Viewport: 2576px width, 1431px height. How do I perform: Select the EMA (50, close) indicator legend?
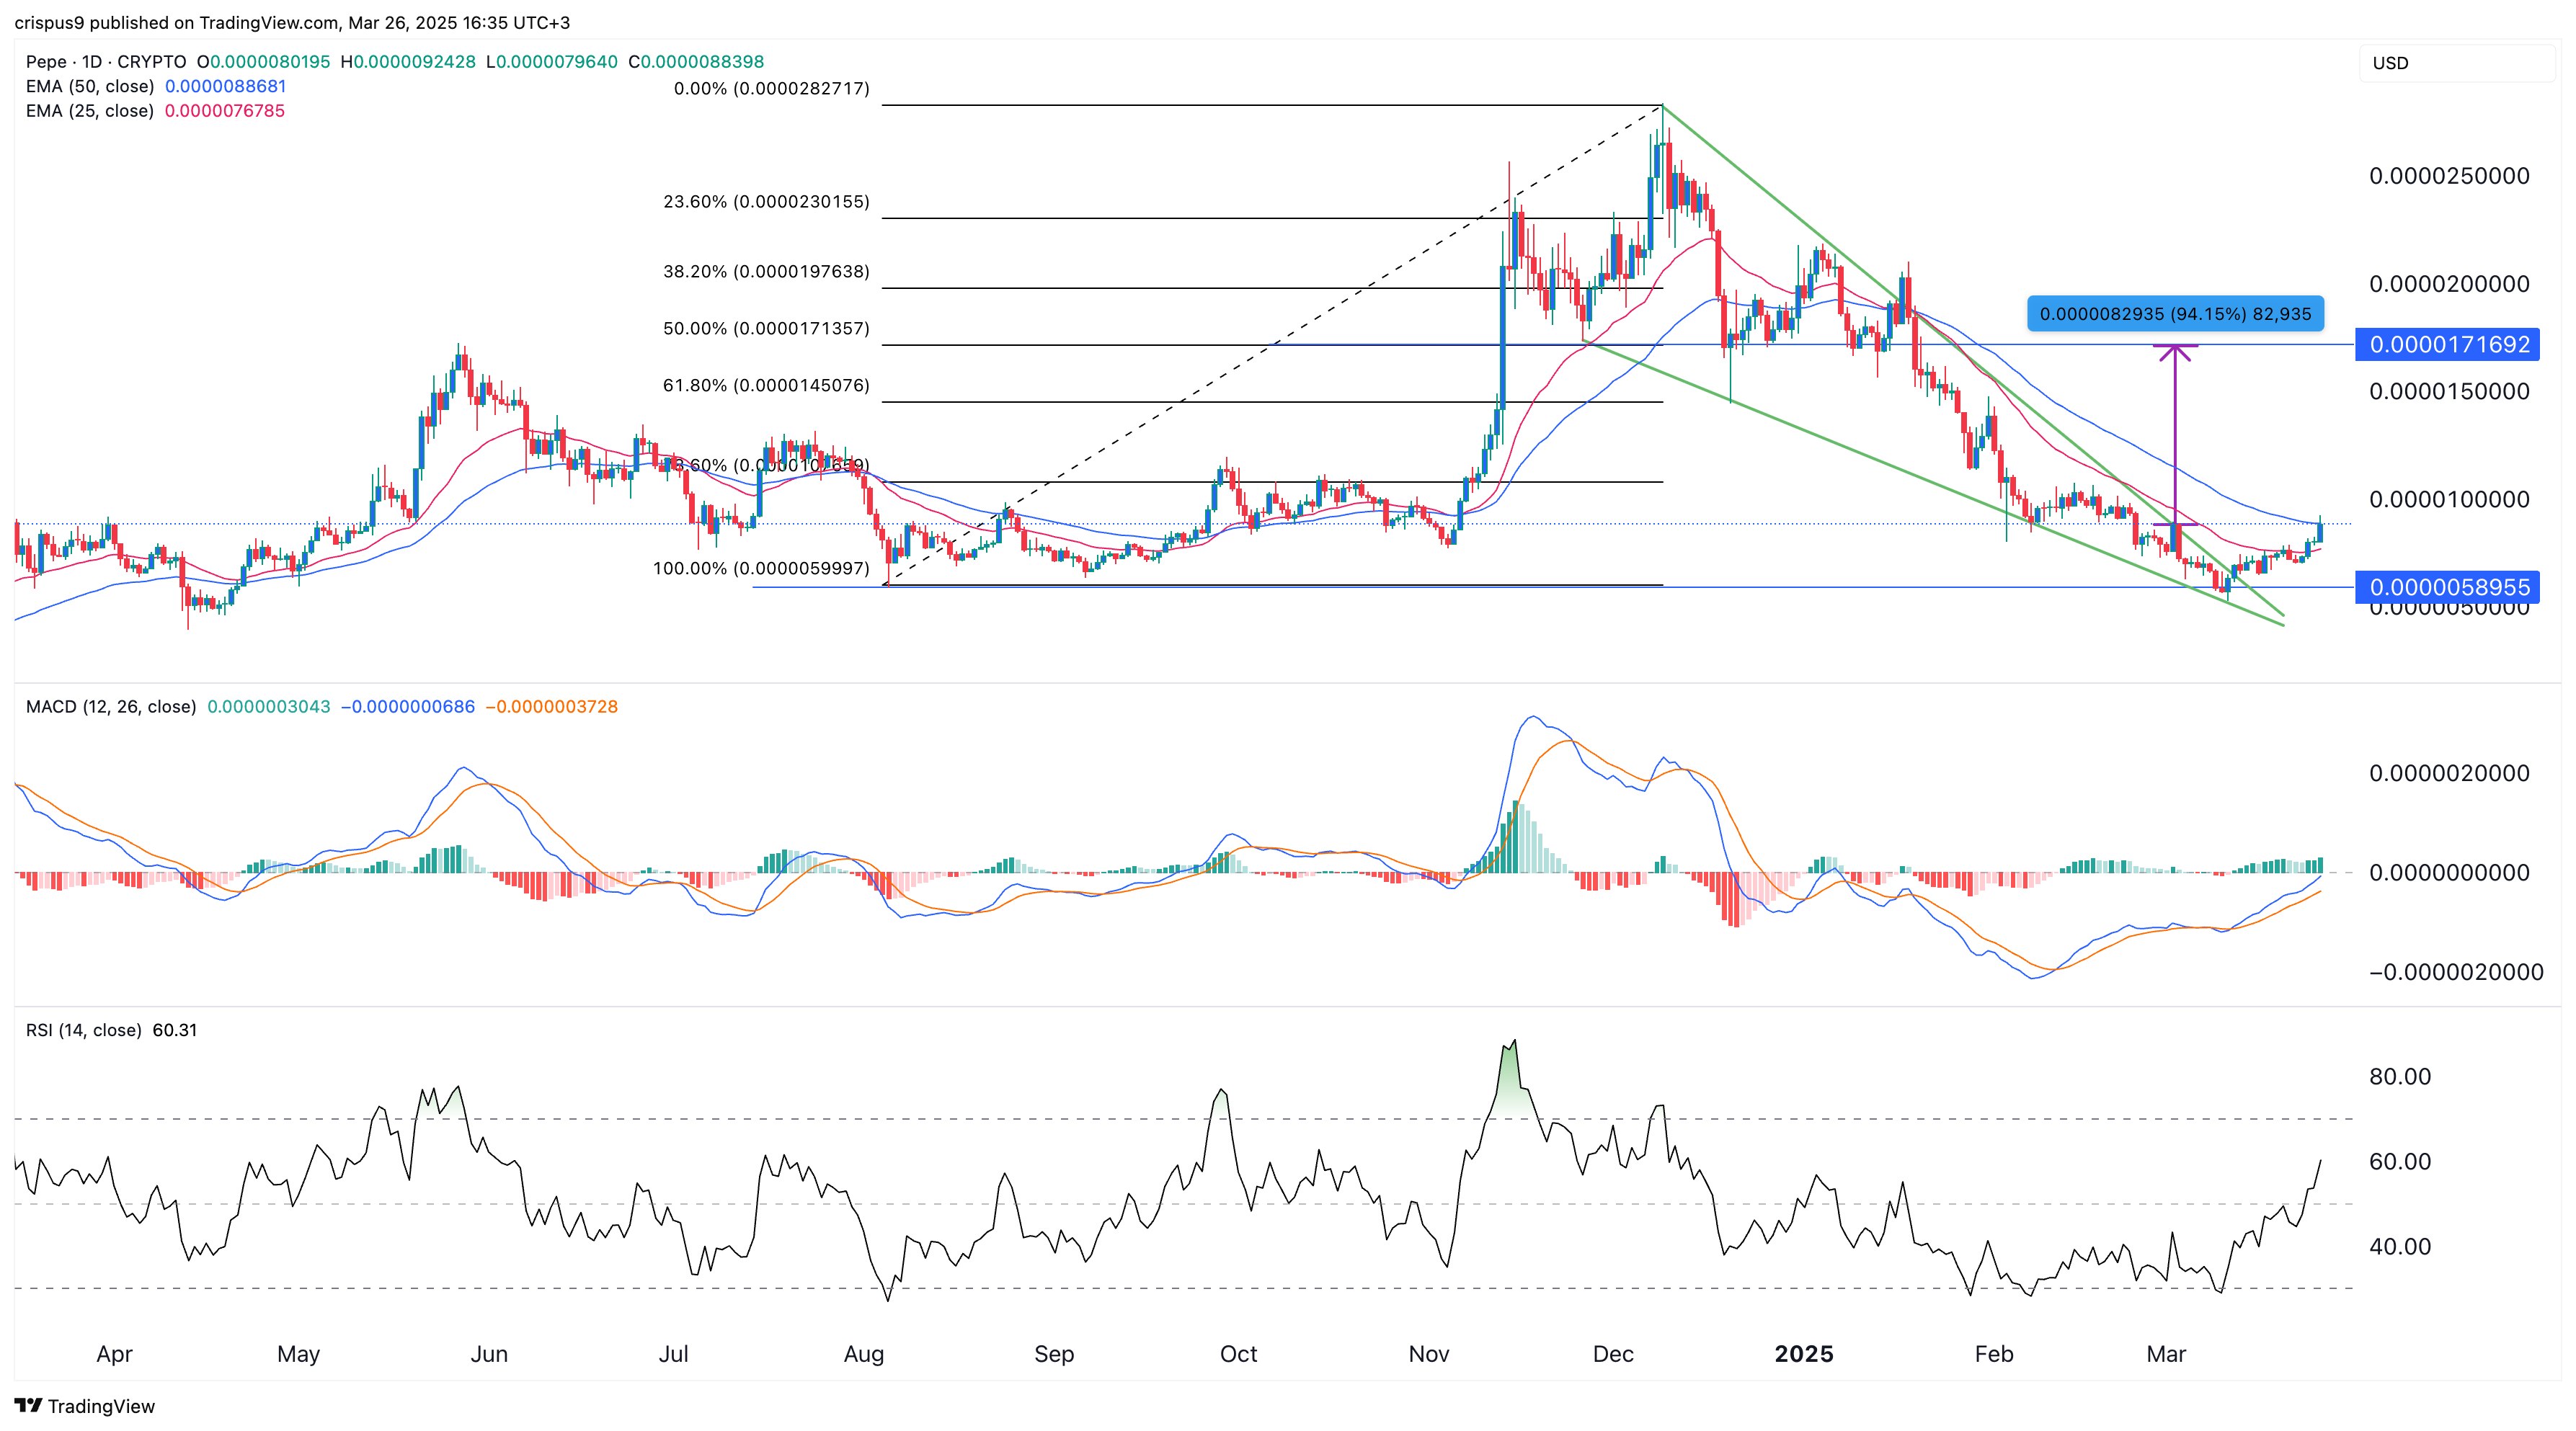pos(90,87)
